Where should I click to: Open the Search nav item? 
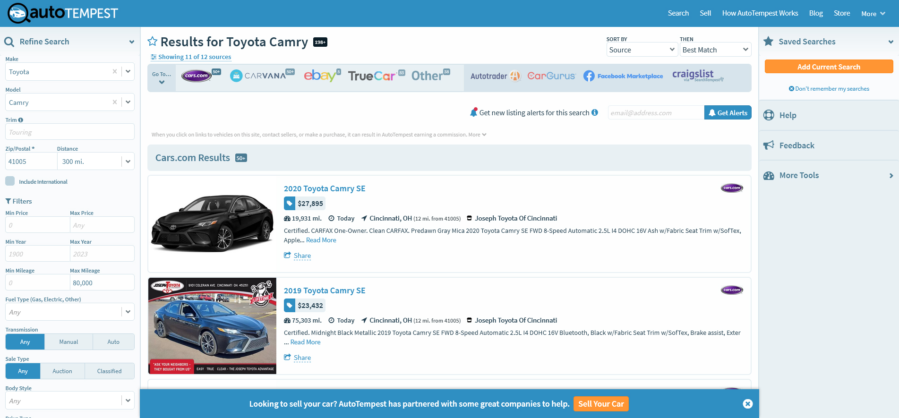[x=678, y=13]
